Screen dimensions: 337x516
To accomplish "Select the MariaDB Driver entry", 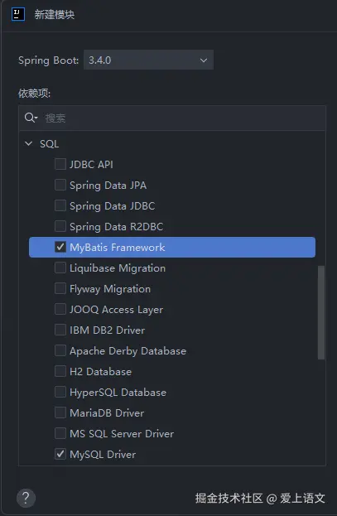I will click(x=107, y=413).
